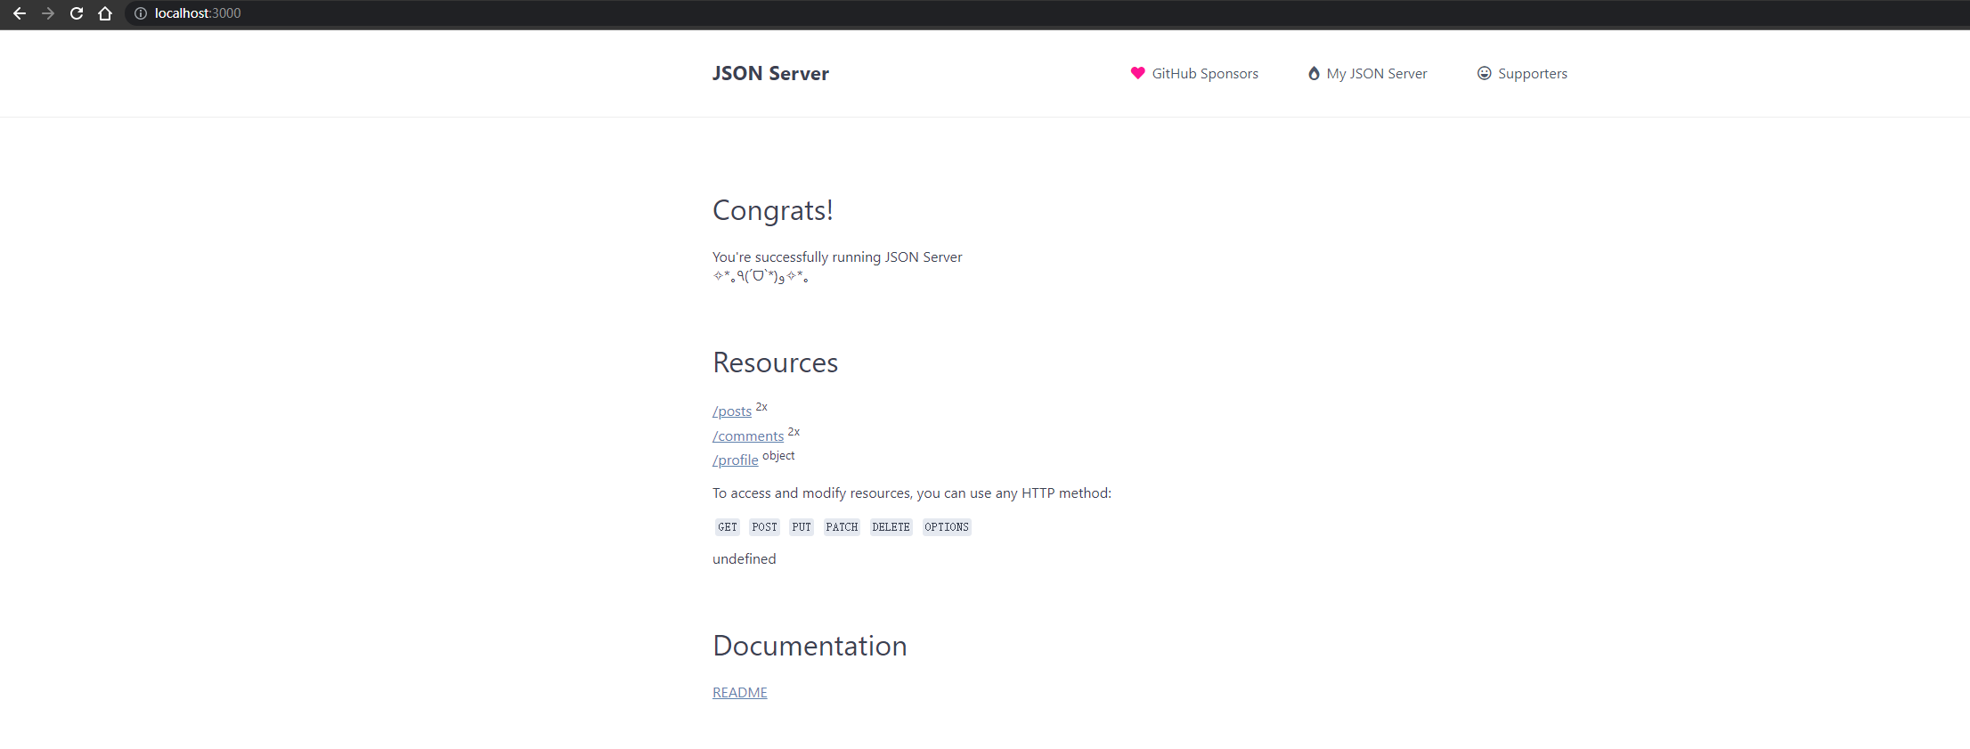Click the Documentation heading
This screenshot has height=749, width=1970.
click(x=810, y=646)
